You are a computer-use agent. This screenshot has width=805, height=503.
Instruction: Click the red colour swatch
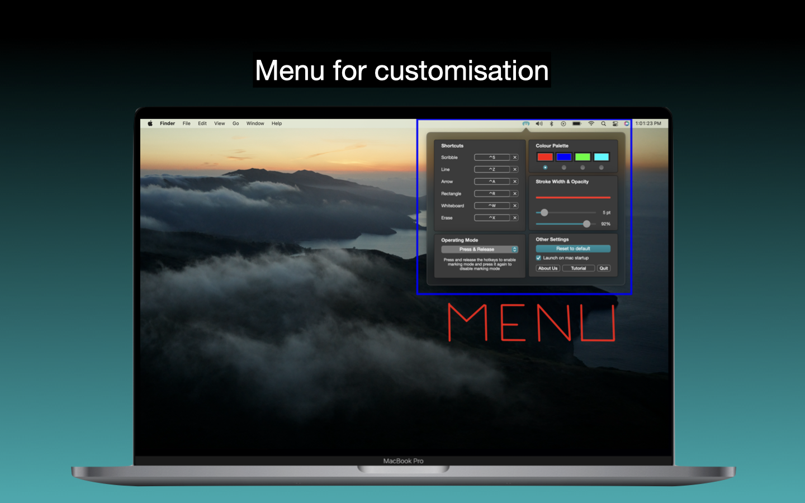pyautogui.click(x=545, y=157)
